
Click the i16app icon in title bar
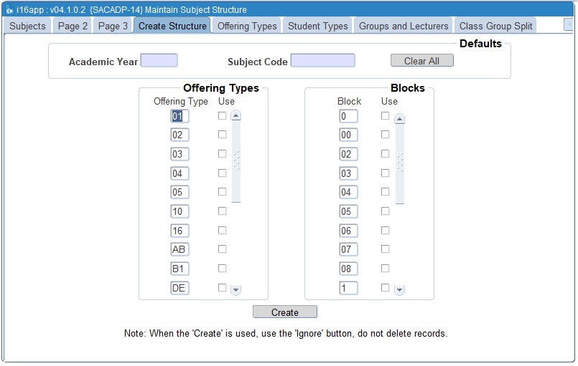point(9,10)
